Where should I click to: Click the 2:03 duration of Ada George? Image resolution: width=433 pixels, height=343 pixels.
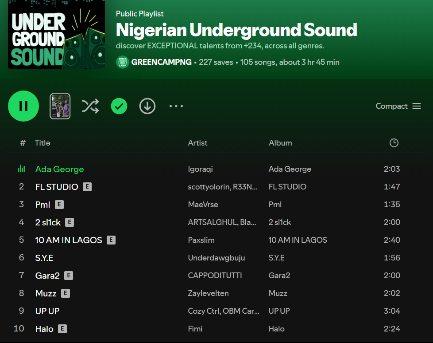(391, 169)
